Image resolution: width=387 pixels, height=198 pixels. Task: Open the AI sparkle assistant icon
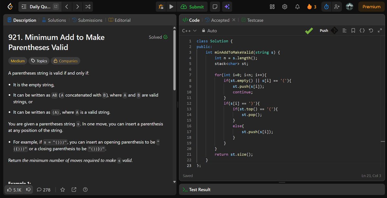coord(227,7)
